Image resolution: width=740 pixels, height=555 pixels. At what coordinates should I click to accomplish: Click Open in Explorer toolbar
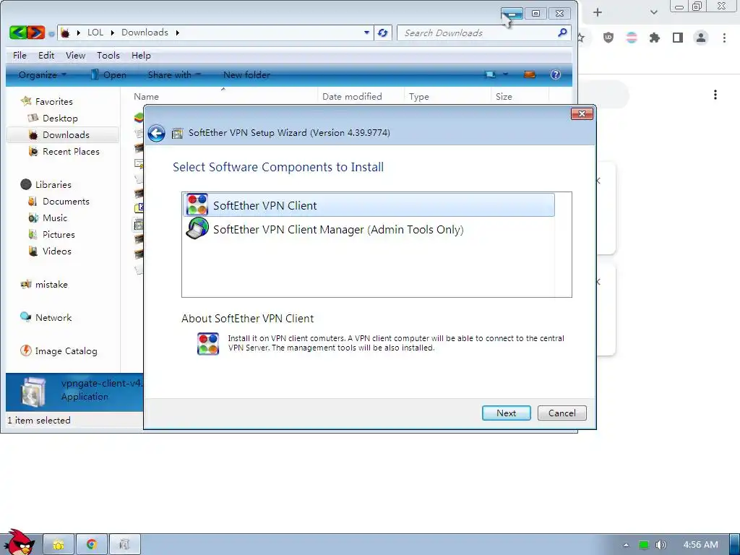[x=108, y=74]
